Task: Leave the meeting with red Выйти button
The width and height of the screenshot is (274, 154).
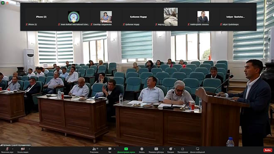Action: (268, 150)
